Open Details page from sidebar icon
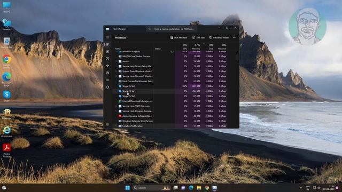Image resolution: width=342 pixels, height=192 pixels. click(107, 80)
